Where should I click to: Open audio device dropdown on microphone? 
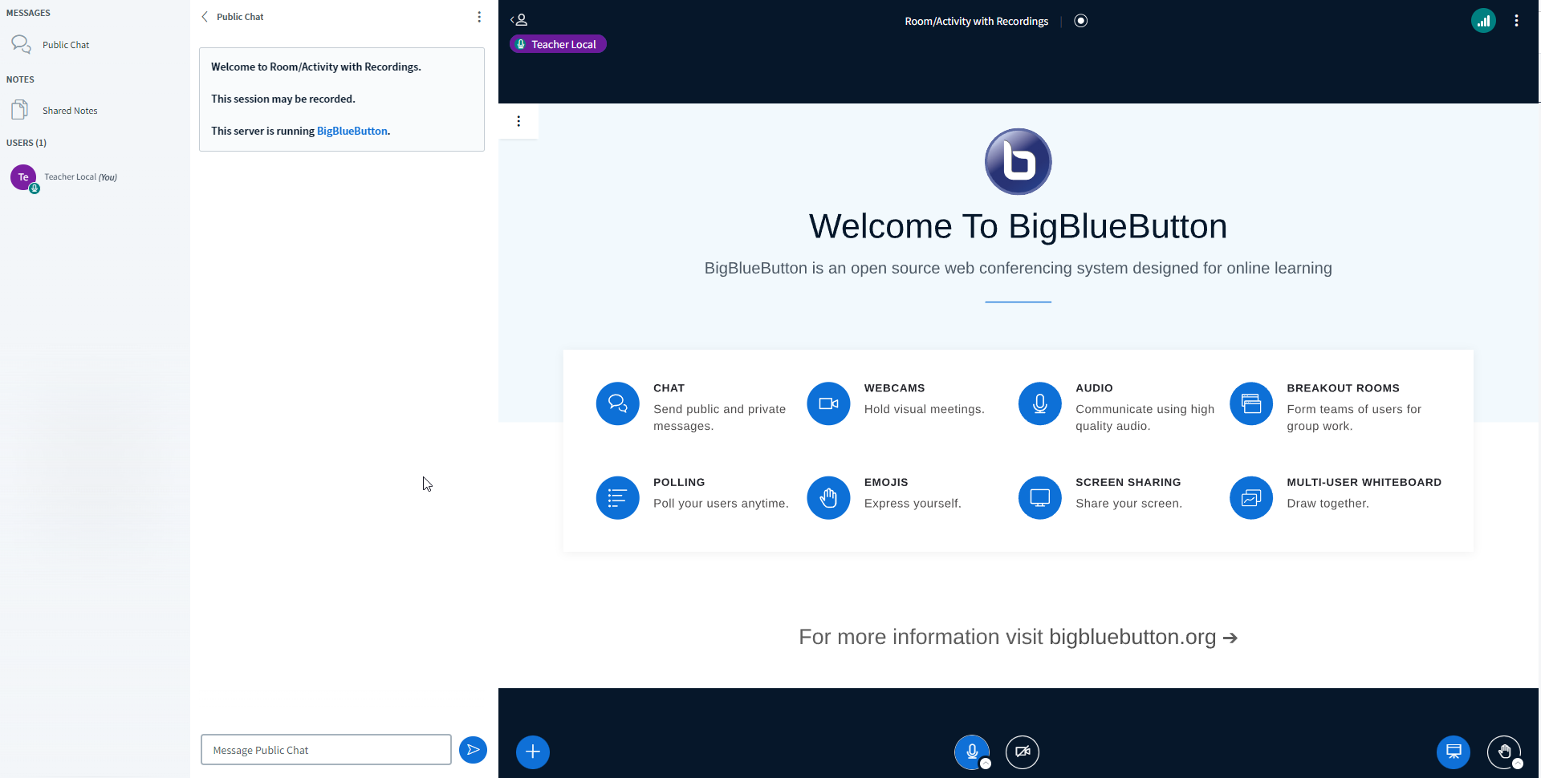click(x=986, y=764)
